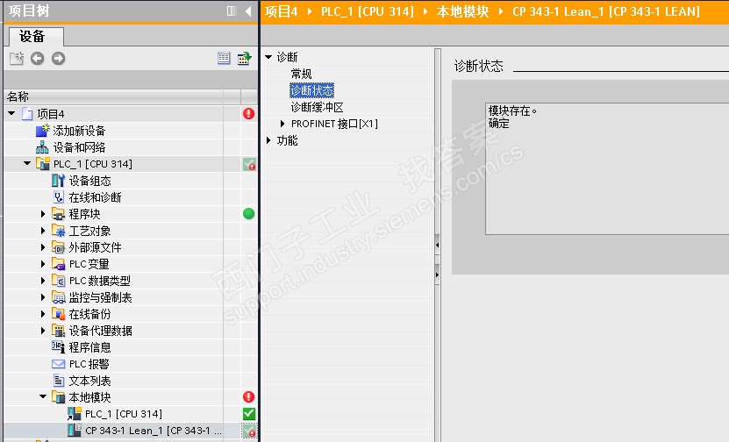Viewport: 729px width, 442px height.
Task: Collapse the 诊断 navigation section
Action: (x=268, y=57)
